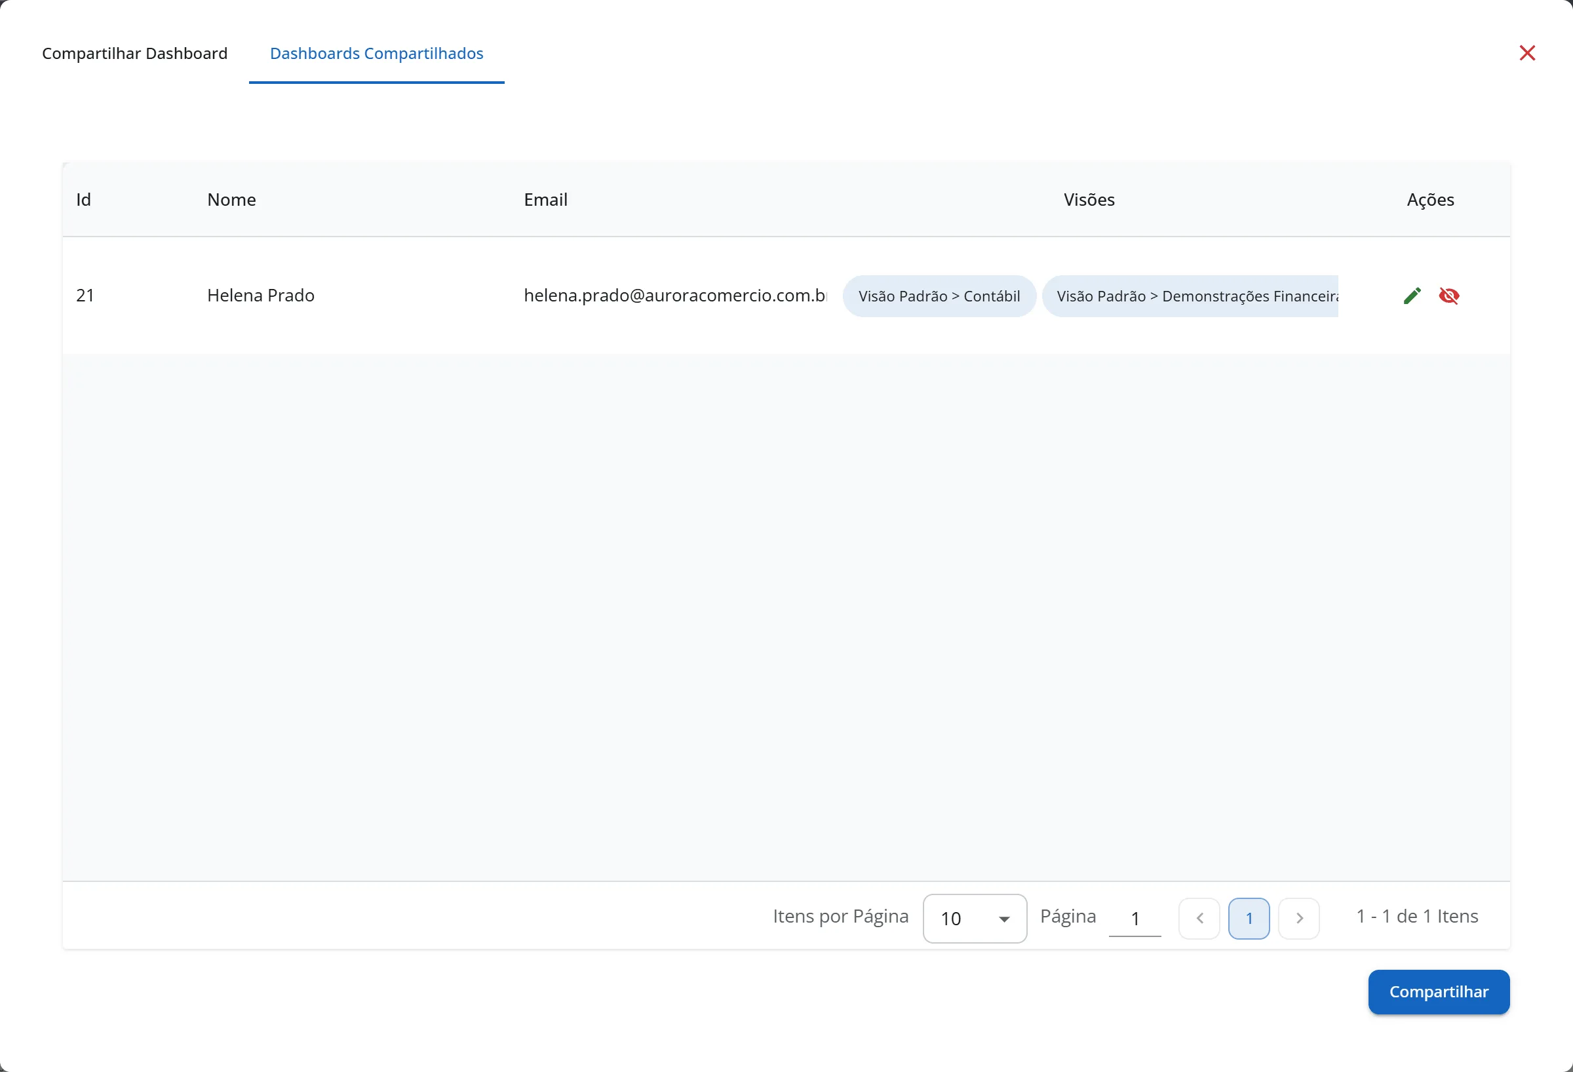Click the Visão Padrão > Contábil chip
The image size is (1573, 1072).
[939, 296]
